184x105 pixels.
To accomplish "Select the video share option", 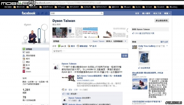I will point(93,46).
